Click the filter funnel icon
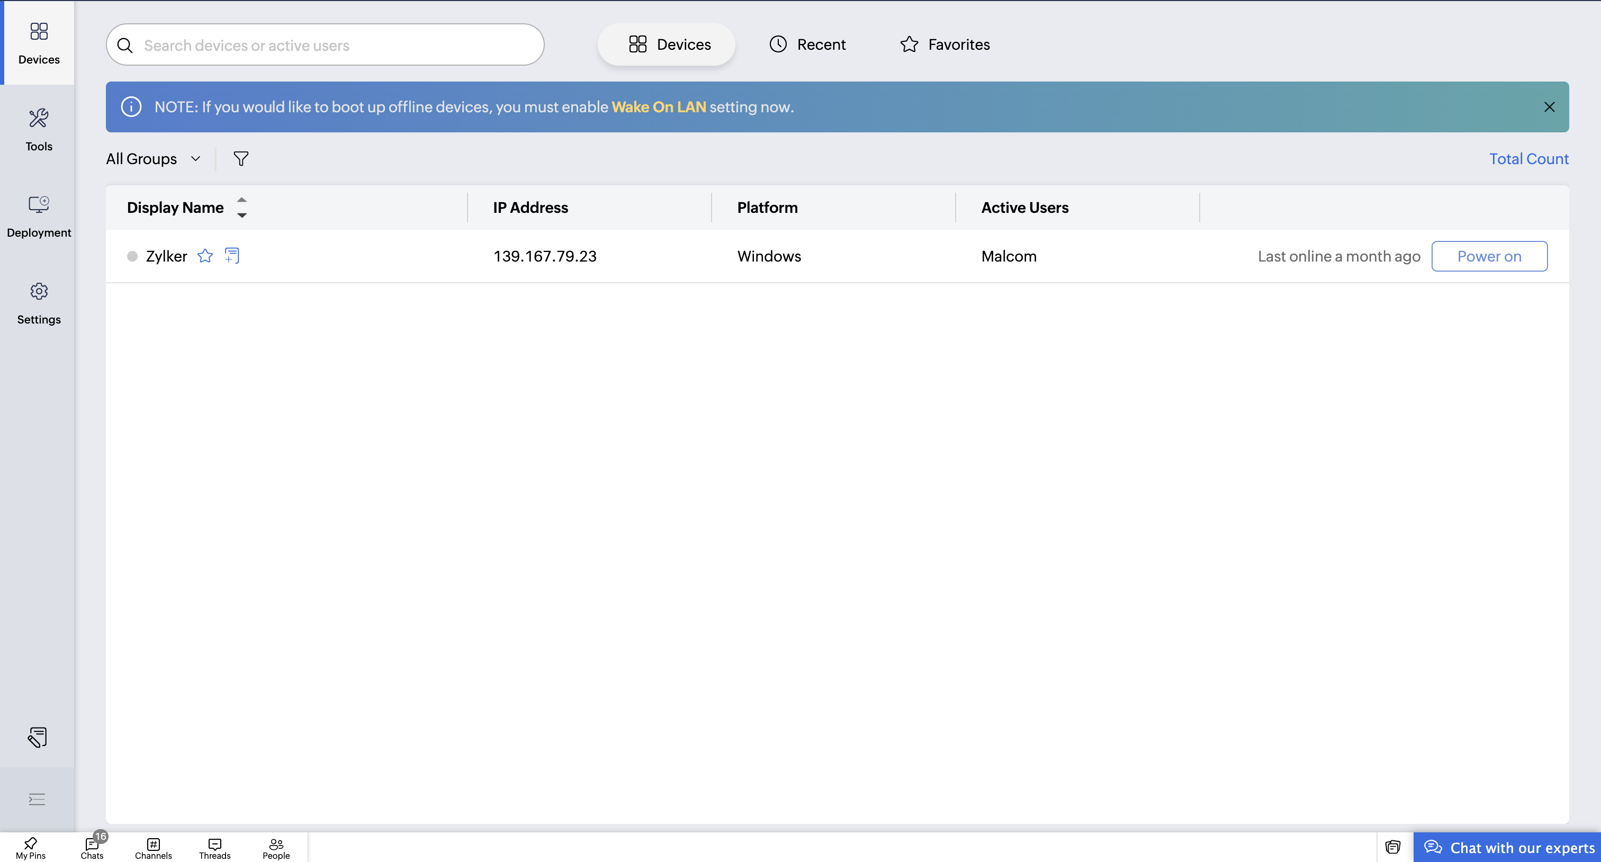Screen dimensions: 1601x862 click(x=241, y=158)
